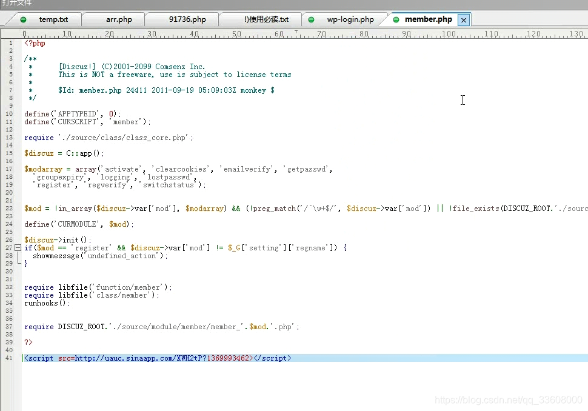Switch to the temp.txt tab
The width and height of the screenshot is (588, 411).
pyautogui.click(x=53, y=19)
